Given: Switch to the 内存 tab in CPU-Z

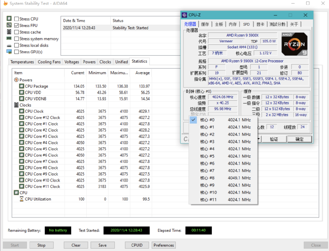Looking at the screenshot, I should coord(233,24).
